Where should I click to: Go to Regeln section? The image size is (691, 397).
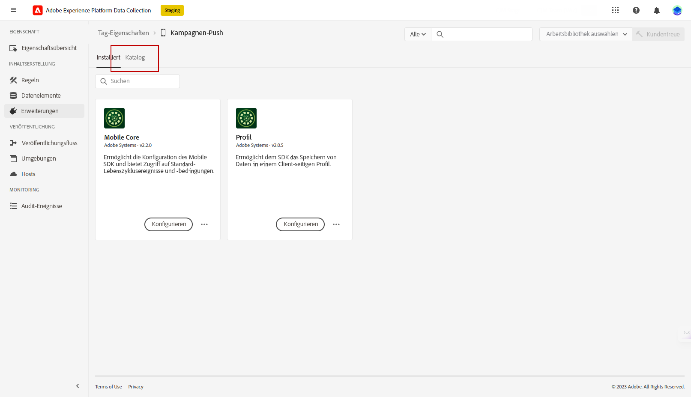(45, 80)
